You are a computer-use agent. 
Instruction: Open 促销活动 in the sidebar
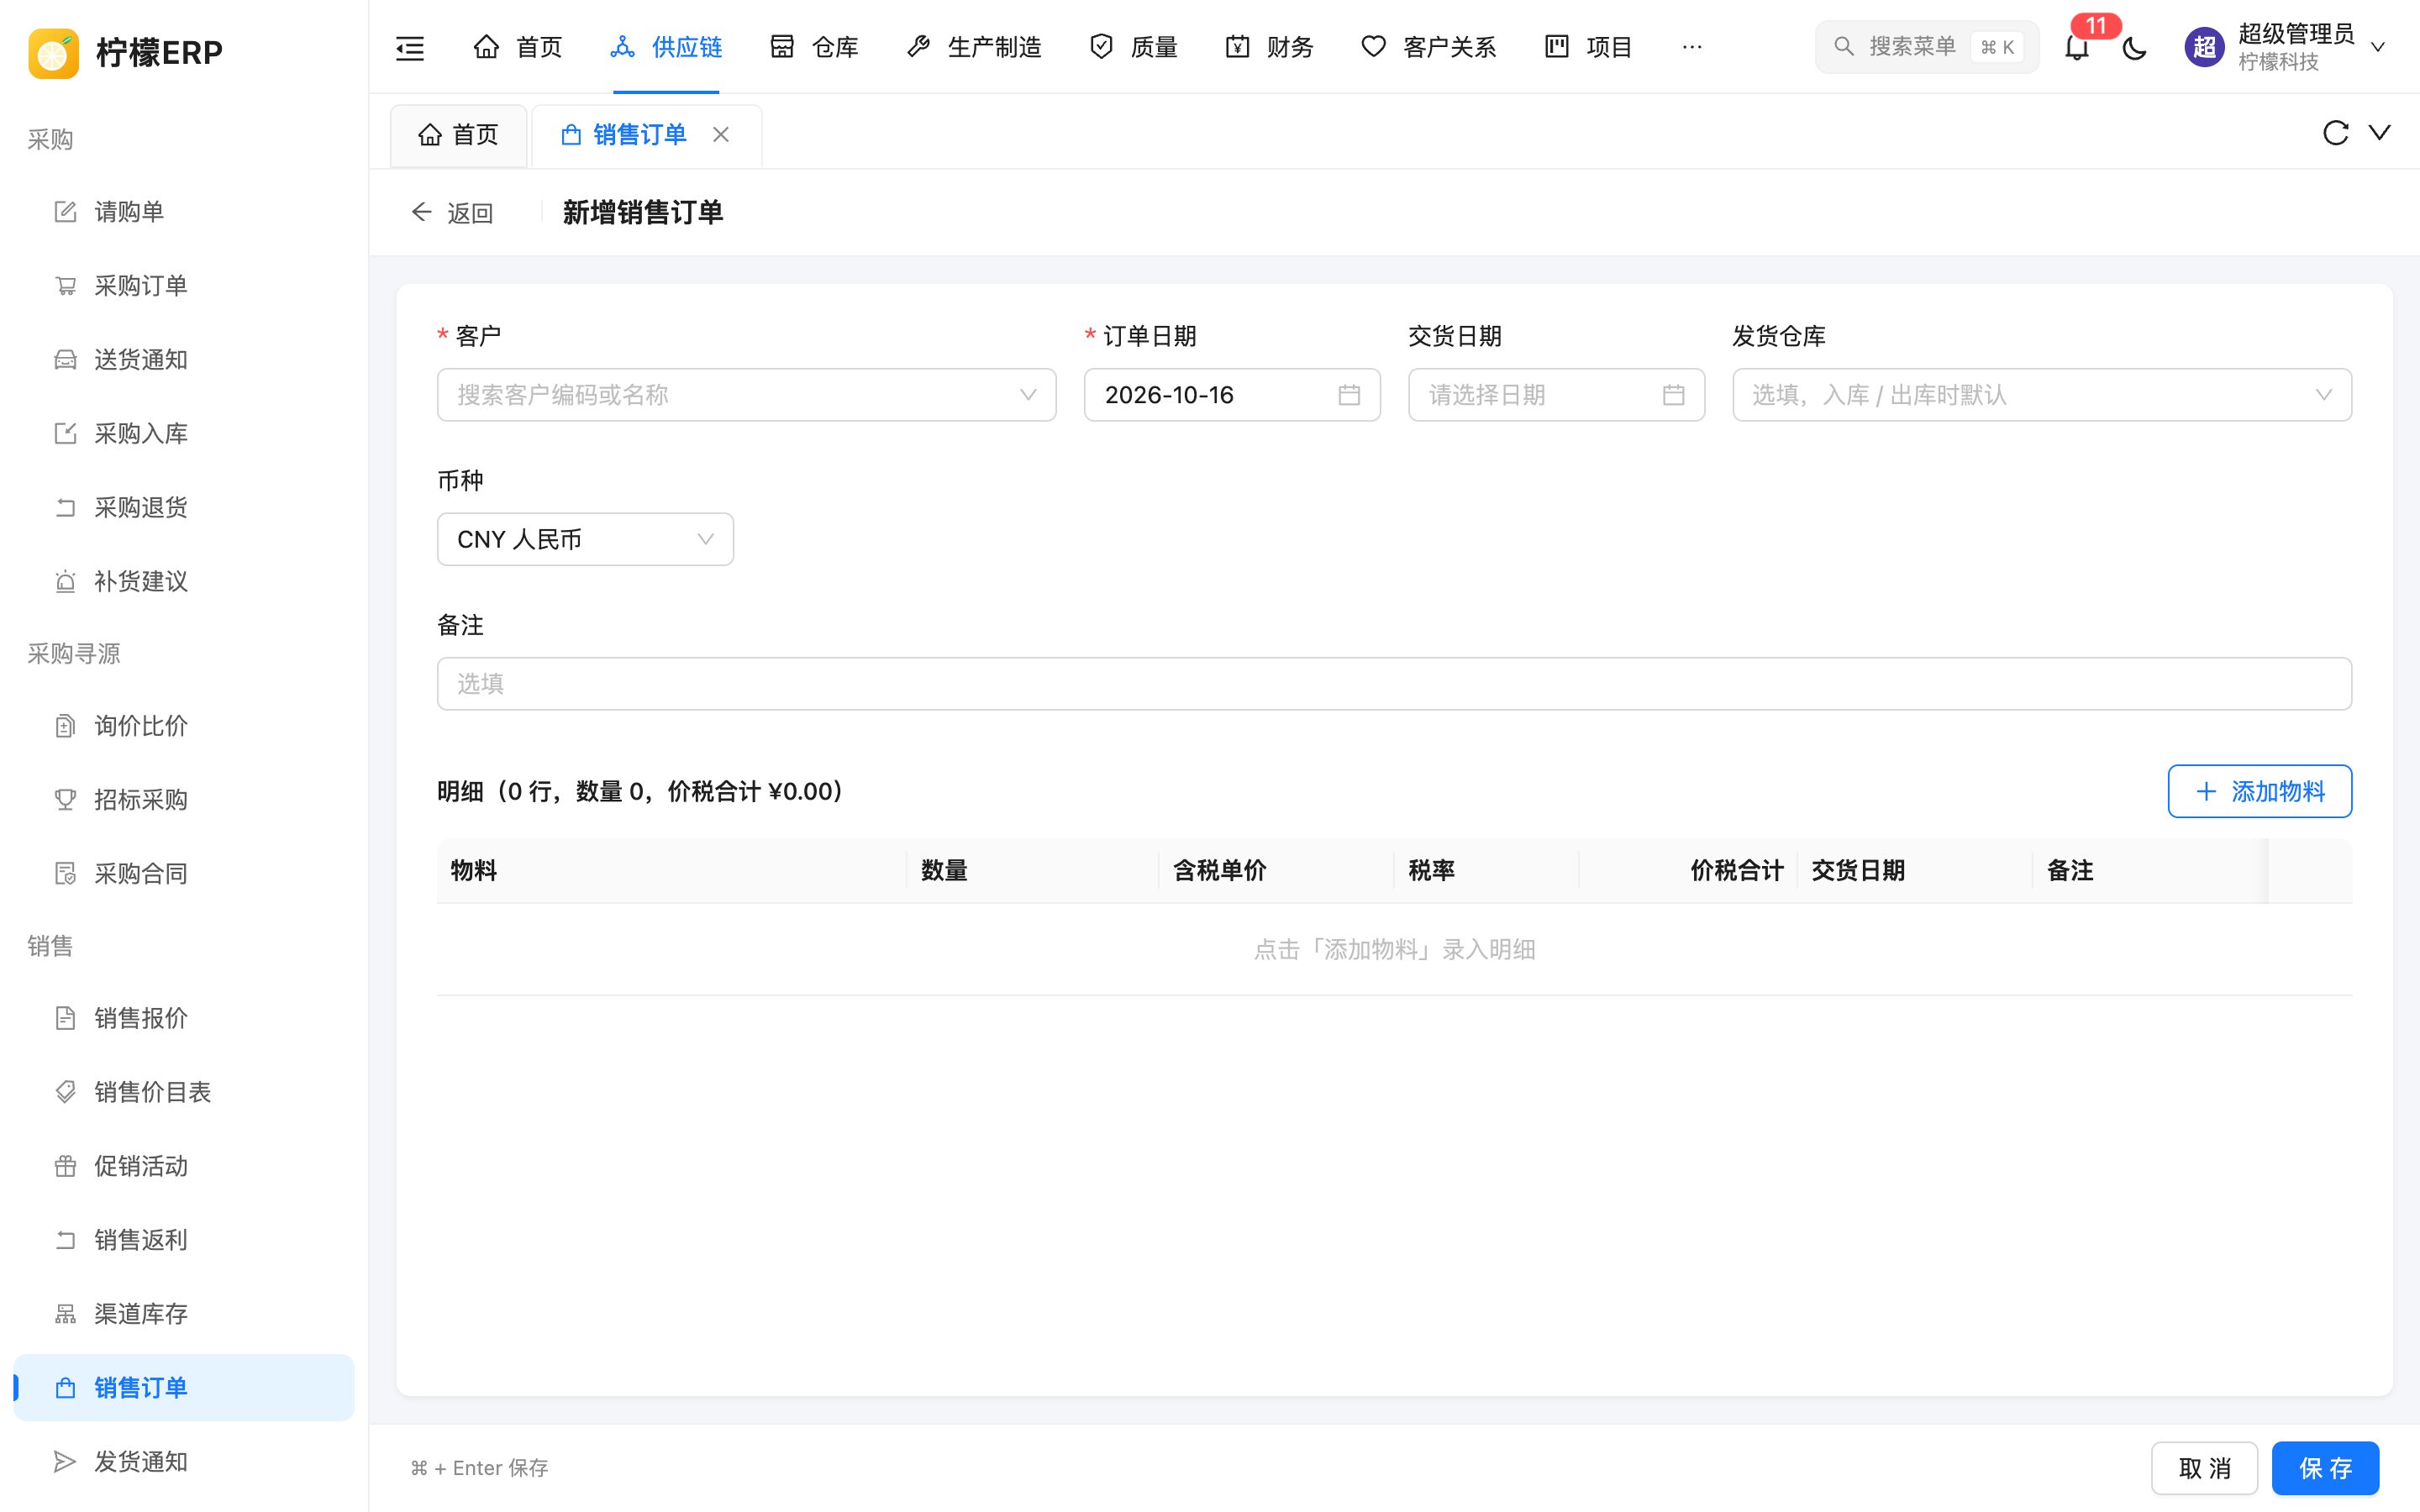click(x=184, y=1166)
